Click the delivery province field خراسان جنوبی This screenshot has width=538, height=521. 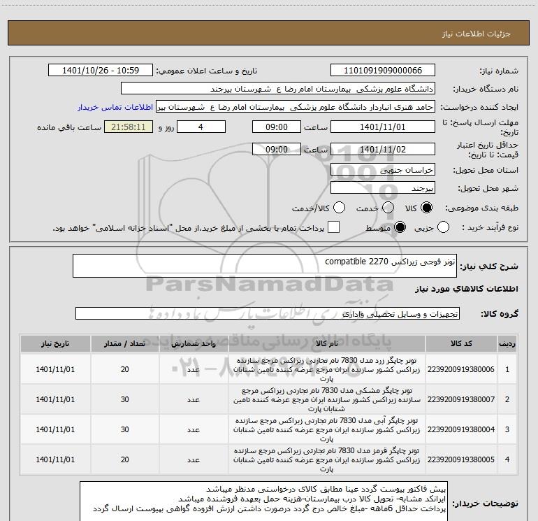pos(383,170)
